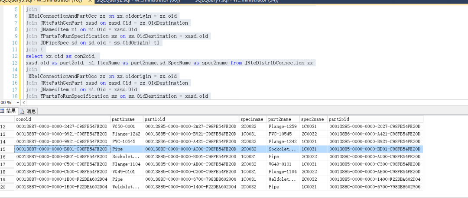Click the conoid cell in row 19
This screenshot has height=198, width=468.
pyautogui.click(x=62, y=179)
